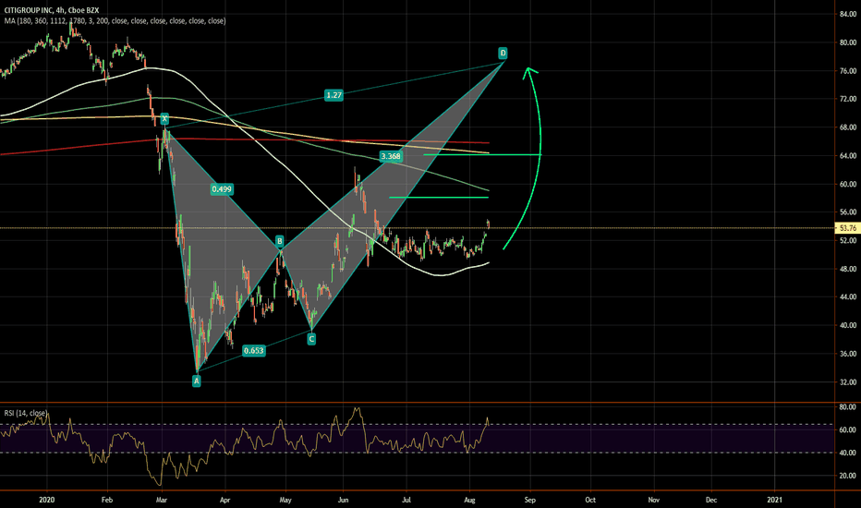Click the Sep time axis label
The width and height of the screenshot is (861, 508).
click(x=530, y=500)
